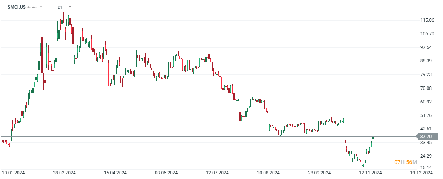Viewport: 443px width, 179px height.
Task: Click the 07H 56M candle countdown timer
Action: click(406, 162)
